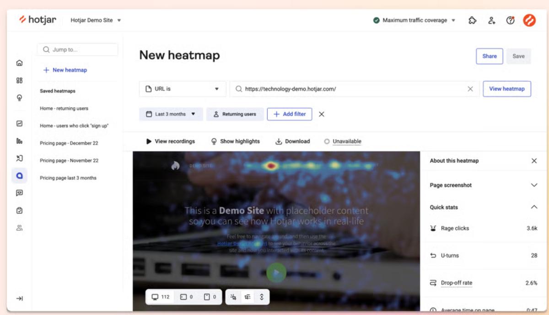The height and width of the screenshot is (315, 549).
Task: Click the U-turns arrow icon
Action: click(433, 256)
